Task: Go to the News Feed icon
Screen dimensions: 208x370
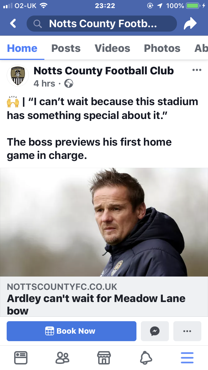Action: pos(21,358)
